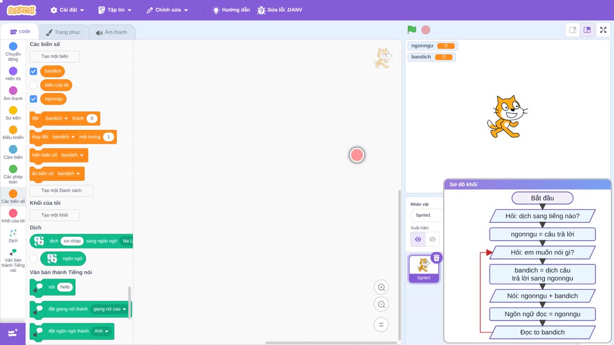Open the Khối của tôi category
Image resolution: width=614 pixels, height=345 pixels.
coord(13,216)
